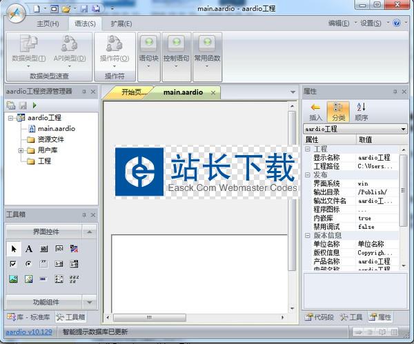Pick the checkbox control tool in toolbox
This screenshot has width=414, height=344.
coord(13,263)
